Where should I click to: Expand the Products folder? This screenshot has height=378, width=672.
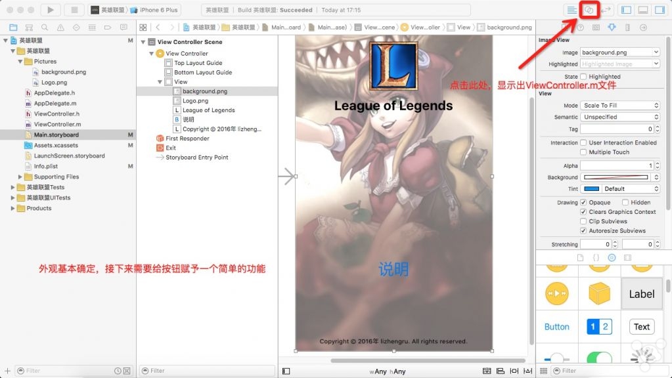click(13, 208)
